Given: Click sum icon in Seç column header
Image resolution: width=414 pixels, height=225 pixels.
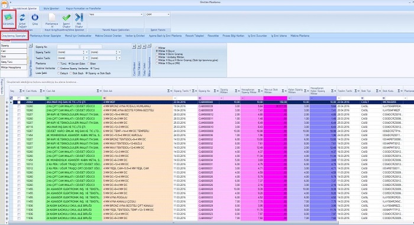Looking at the screenshot, I should pos(21,91).
